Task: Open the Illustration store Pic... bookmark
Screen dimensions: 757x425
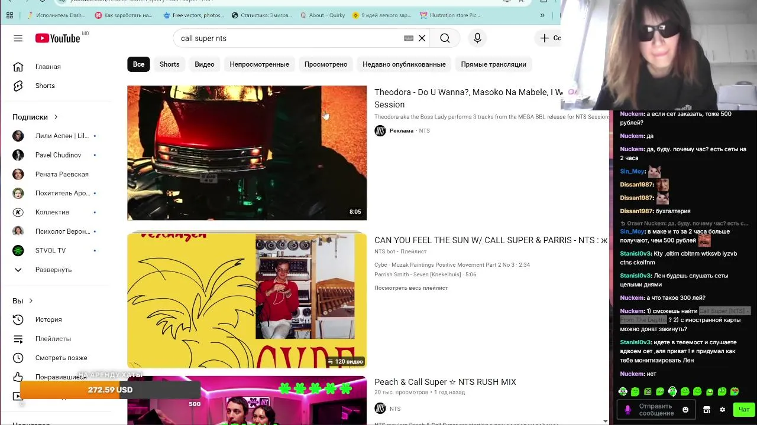Action: pos(450,15)
